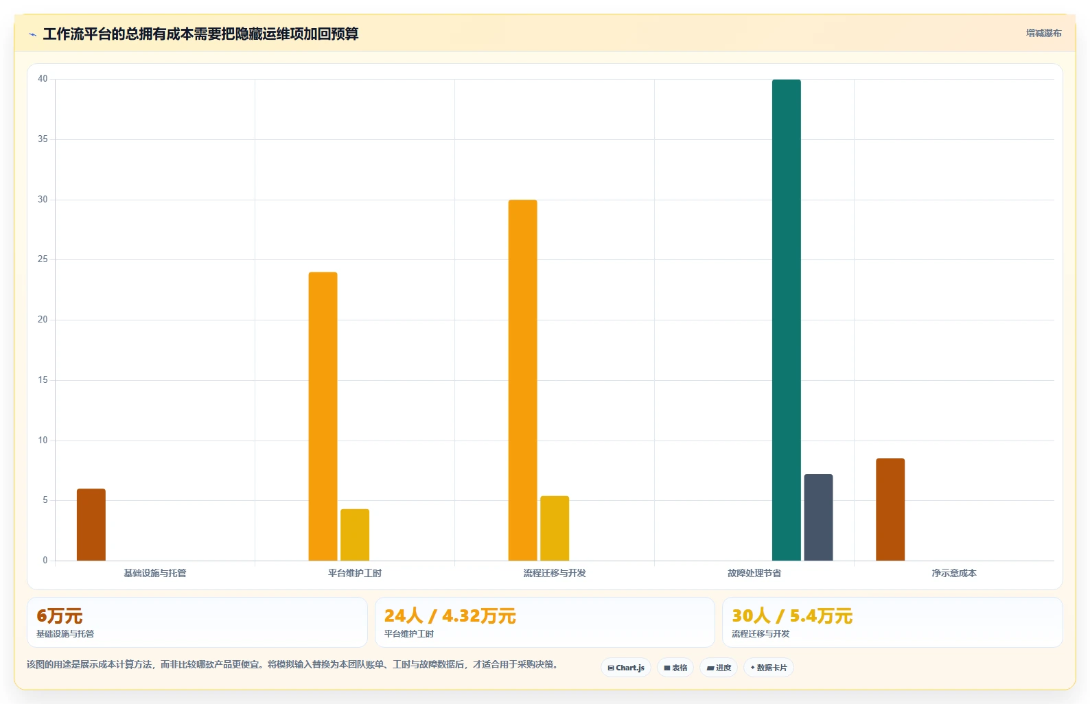Click the y-axis value 0
1090x704 pixels.
pyautogui.click(x=45, y=561)
